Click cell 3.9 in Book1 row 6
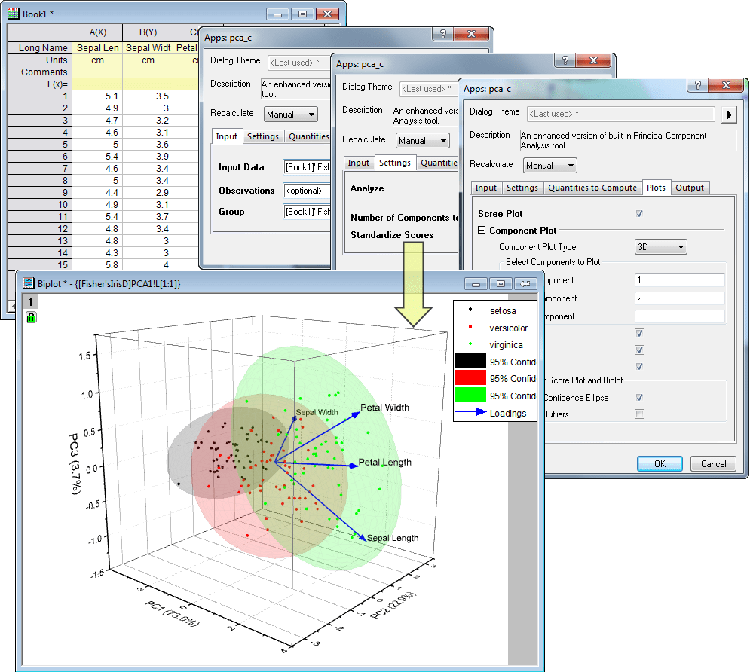Image resolution: width=750 pixels, height=672 pixels. (148, 156)
